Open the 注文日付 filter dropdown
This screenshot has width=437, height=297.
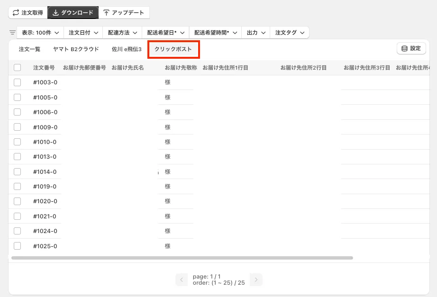pos(83,33)
